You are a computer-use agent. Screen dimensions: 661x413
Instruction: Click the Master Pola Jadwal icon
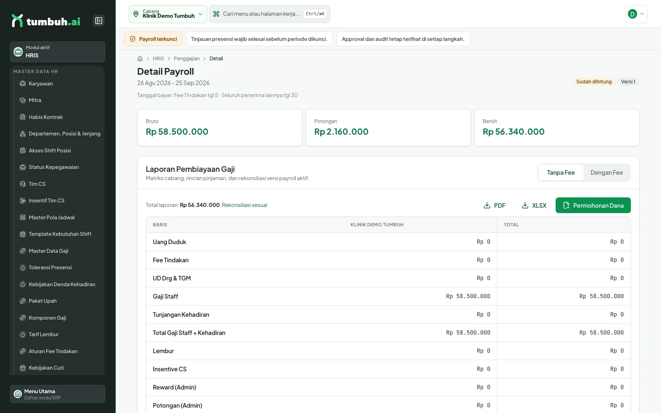(x=23, y=217)
